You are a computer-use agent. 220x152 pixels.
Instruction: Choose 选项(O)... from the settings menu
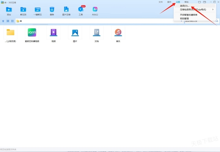tap(185, 6)
